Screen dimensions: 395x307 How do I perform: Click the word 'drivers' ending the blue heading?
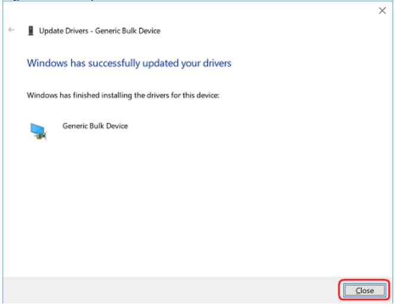tap(217, 63)
